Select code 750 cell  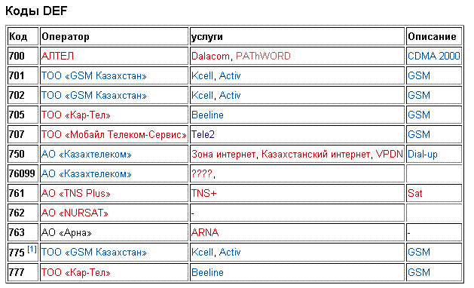(23, 155)
